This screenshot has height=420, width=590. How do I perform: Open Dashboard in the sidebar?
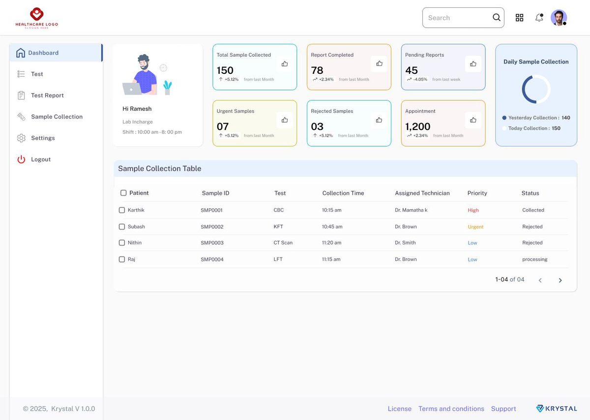(x=56, y=53)
